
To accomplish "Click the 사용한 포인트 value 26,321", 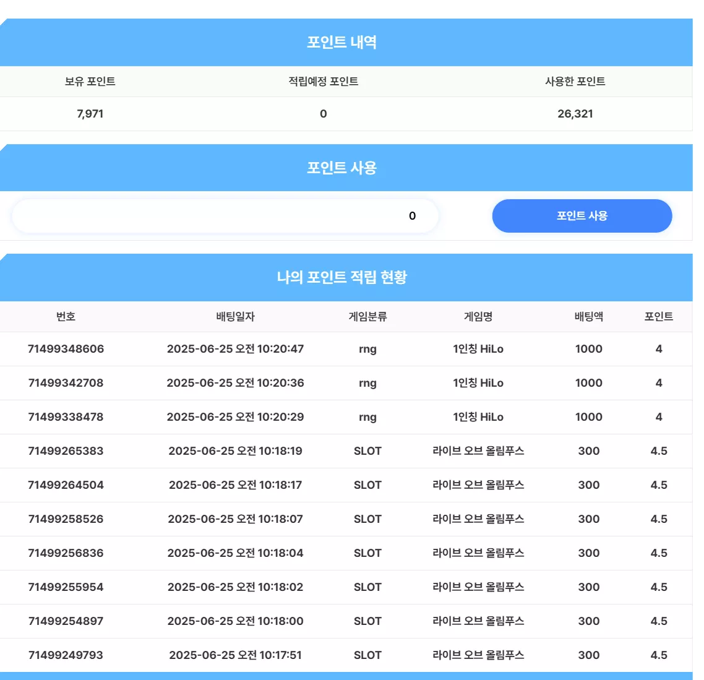I will (x=575, y=114).
